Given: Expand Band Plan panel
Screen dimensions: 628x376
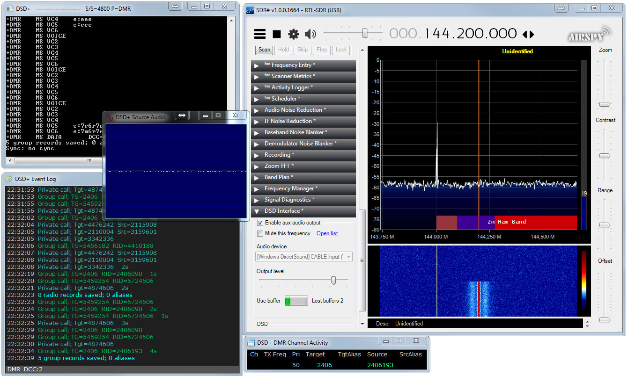Looking at the screenshot, I should point(303,177).
